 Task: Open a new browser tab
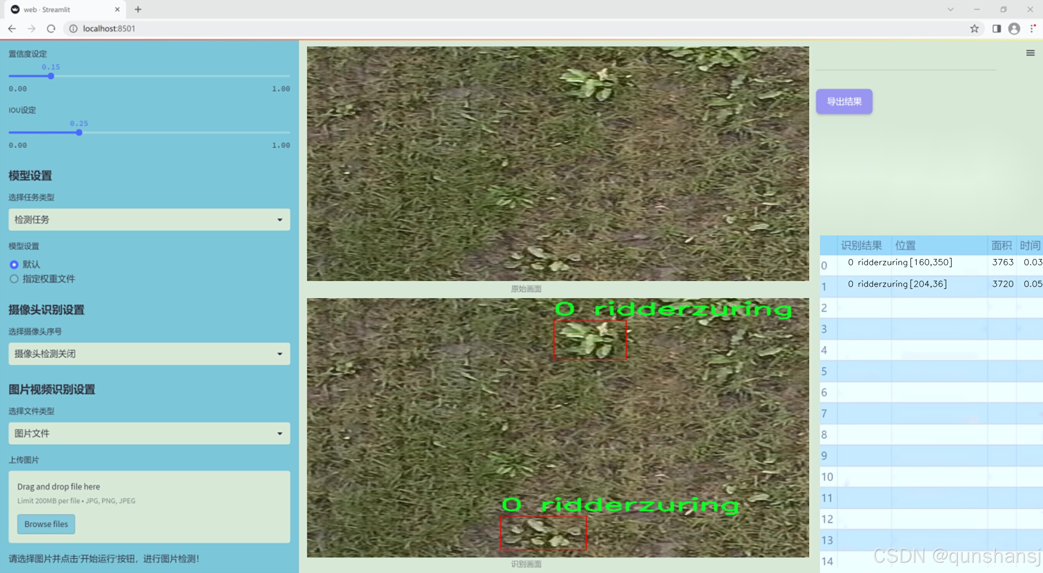138,9
